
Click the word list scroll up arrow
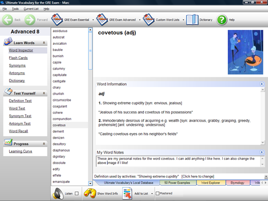[x=90, y=30]
